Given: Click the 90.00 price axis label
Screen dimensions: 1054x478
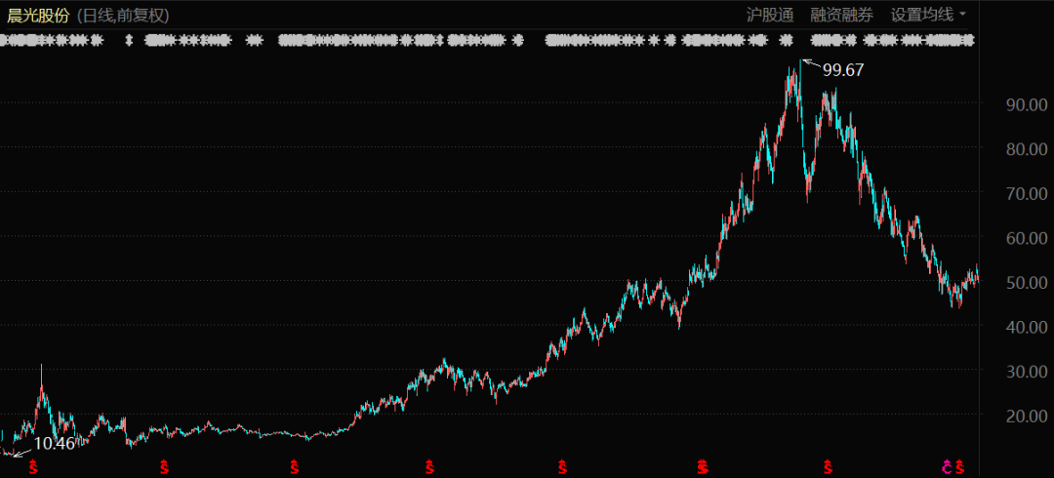Looking at the screenshot, I should (x=1027, y=105).
